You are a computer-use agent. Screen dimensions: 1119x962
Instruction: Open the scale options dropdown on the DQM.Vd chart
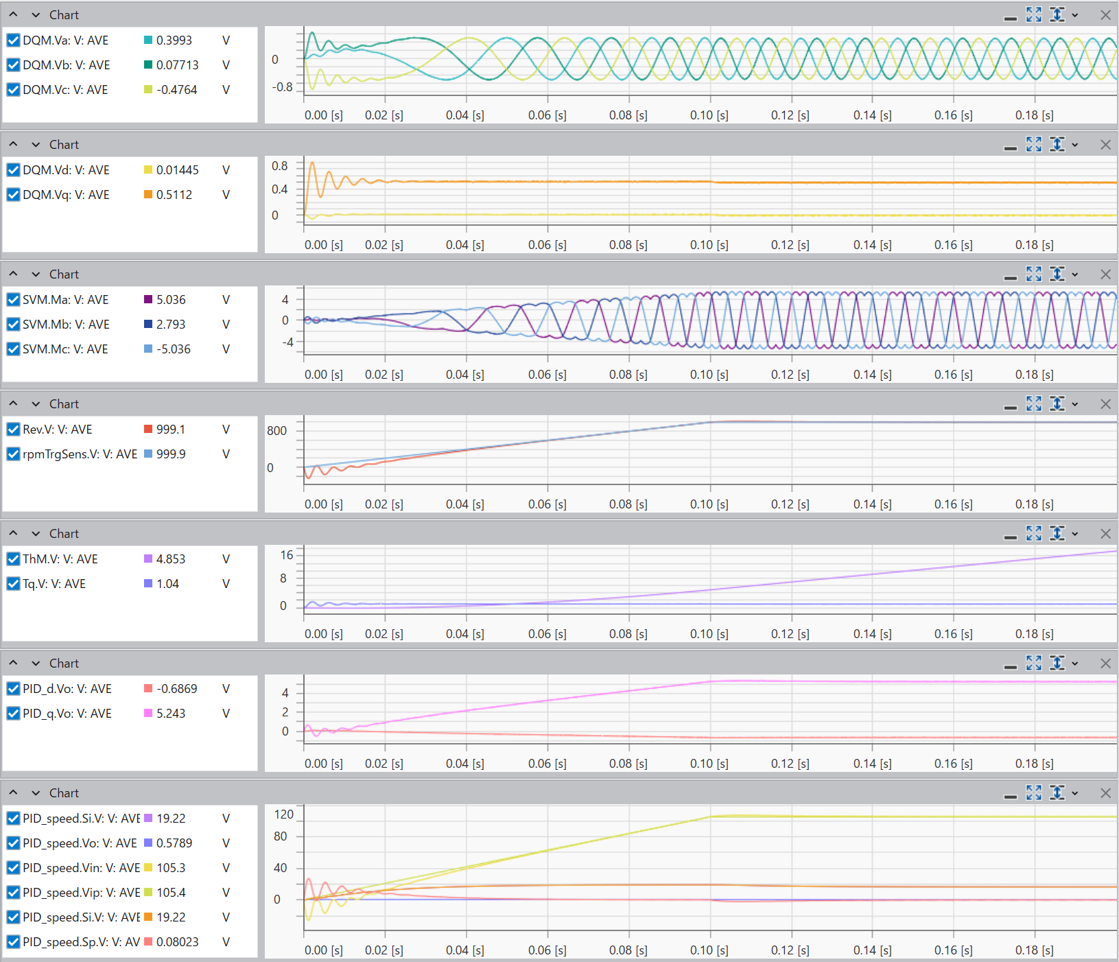(x=1074, y=145)
